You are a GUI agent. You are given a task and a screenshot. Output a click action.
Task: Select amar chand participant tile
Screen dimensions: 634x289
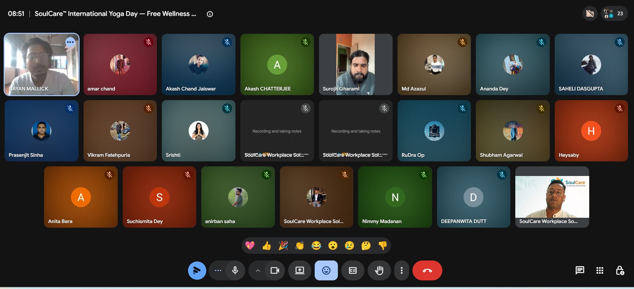(120, 64)
